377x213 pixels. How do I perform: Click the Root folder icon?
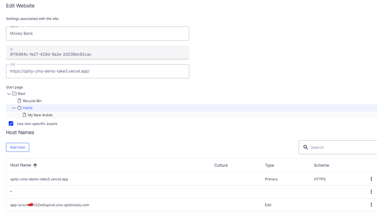point(15,94)
